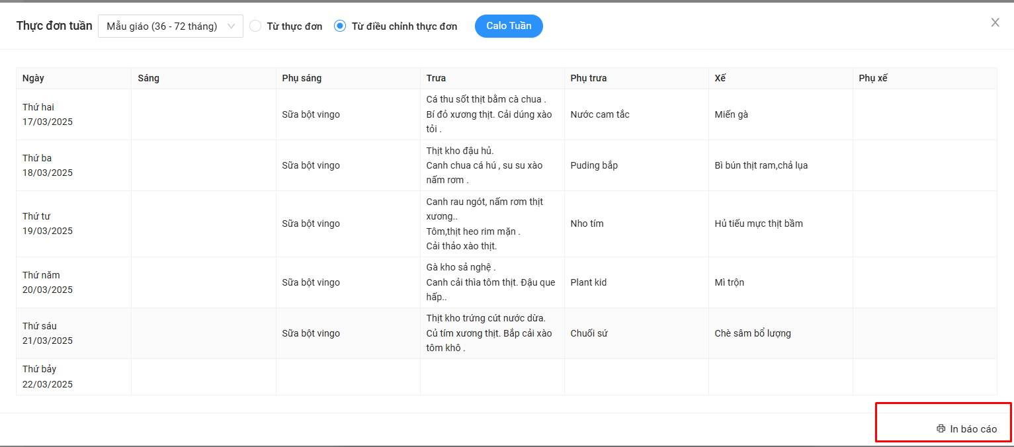This screenshot has width=1014, height=447.
Task: Click the Trưa column header
Action: (x=436, y=78)
